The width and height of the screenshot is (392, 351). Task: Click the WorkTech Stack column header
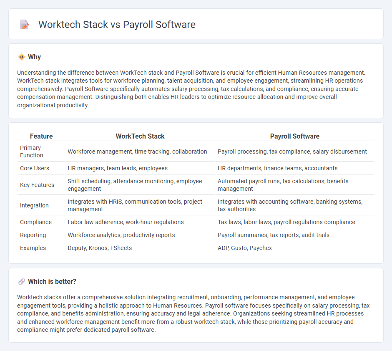coord(140,136)
